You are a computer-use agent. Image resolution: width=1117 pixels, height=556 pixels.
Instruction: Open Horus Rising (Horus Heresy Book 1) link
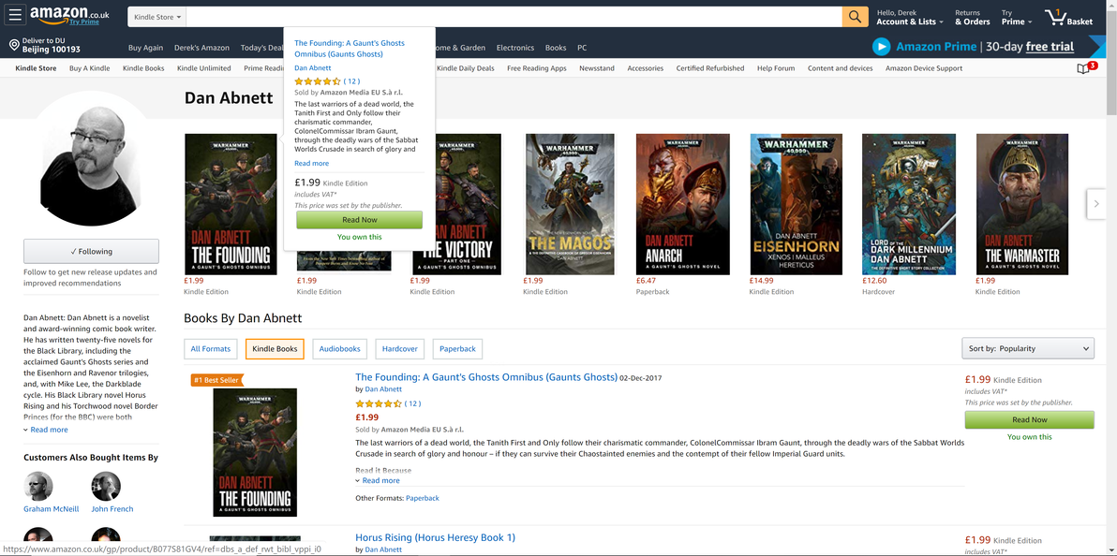coord(435,537)
